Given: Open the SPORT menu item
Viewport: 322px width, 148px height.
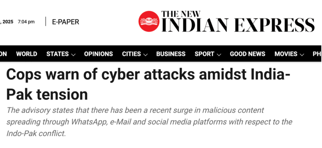Looking at the screenshot, I should [204, 54].
